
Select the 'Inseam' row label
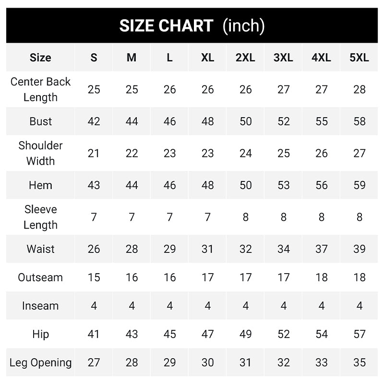[x=40, y=306]
